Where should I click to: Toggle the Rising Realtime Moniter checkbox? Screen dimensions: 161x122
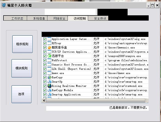pyautogui.click(x=45, y=86)
